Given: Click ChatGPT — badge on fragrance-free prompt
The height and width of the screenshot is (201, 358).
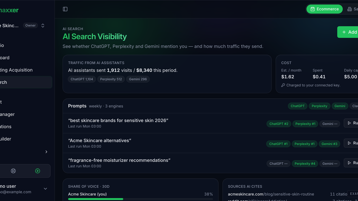Looking at the screenshot, I should [x=278, y=163].
